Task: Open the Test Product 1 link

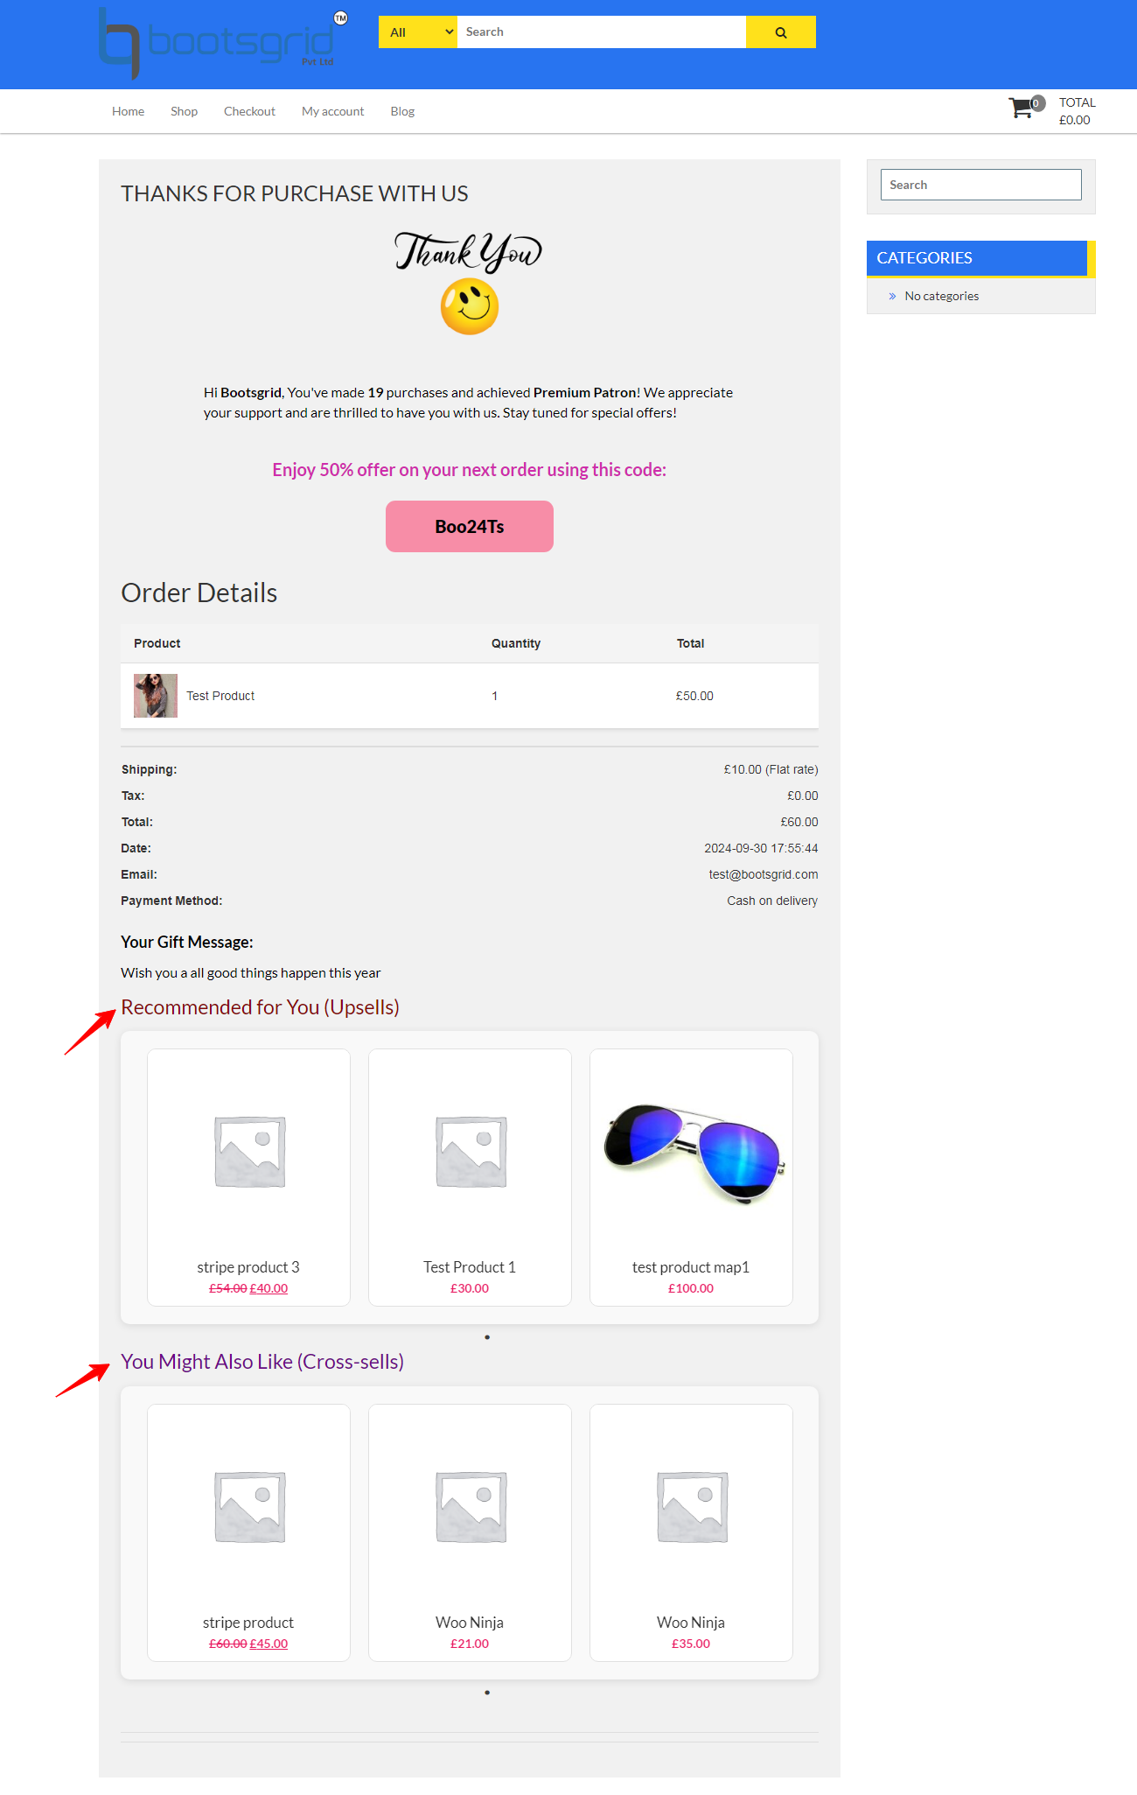Action: [x=470, y=1267]
